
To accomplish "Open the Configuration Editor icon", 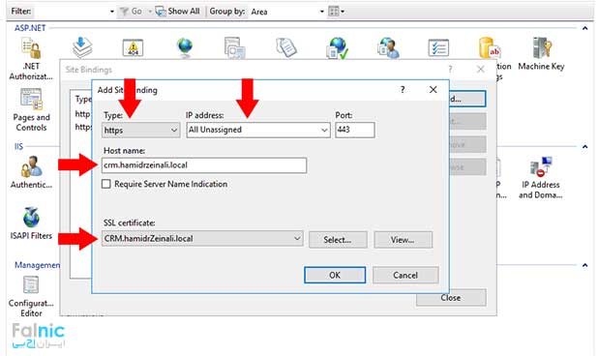I will (31, 284).
